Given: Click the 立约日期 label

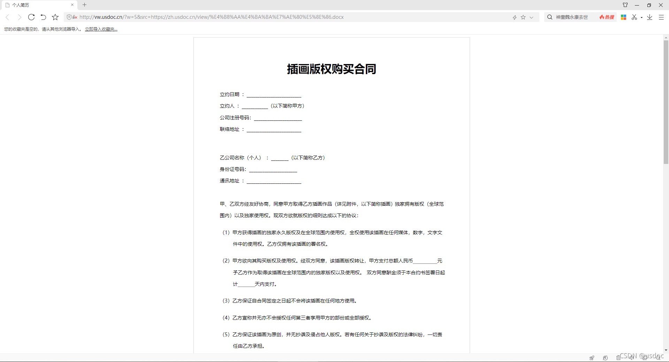Looking at the screenshot, I should (x=230, y=94).
